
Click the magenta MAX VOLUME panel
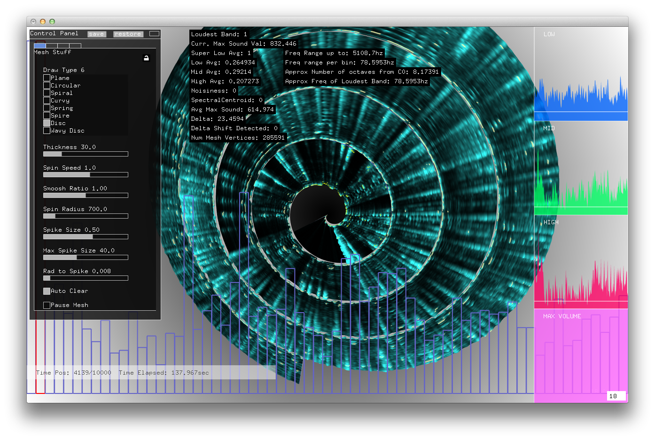(581, 356)
